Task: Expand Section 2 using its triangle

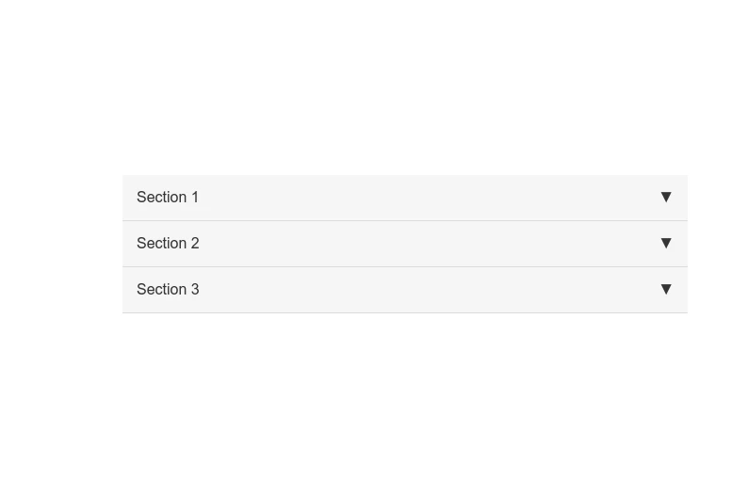Action: pyautogui.click(x=666, y=243)
